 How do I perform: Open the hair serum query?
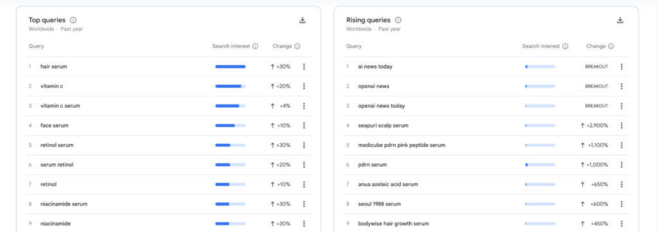click(x=54, y=67)
